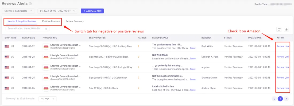
Task: Click reviewer name Deborah K. Park
Action: coord(210,57)
